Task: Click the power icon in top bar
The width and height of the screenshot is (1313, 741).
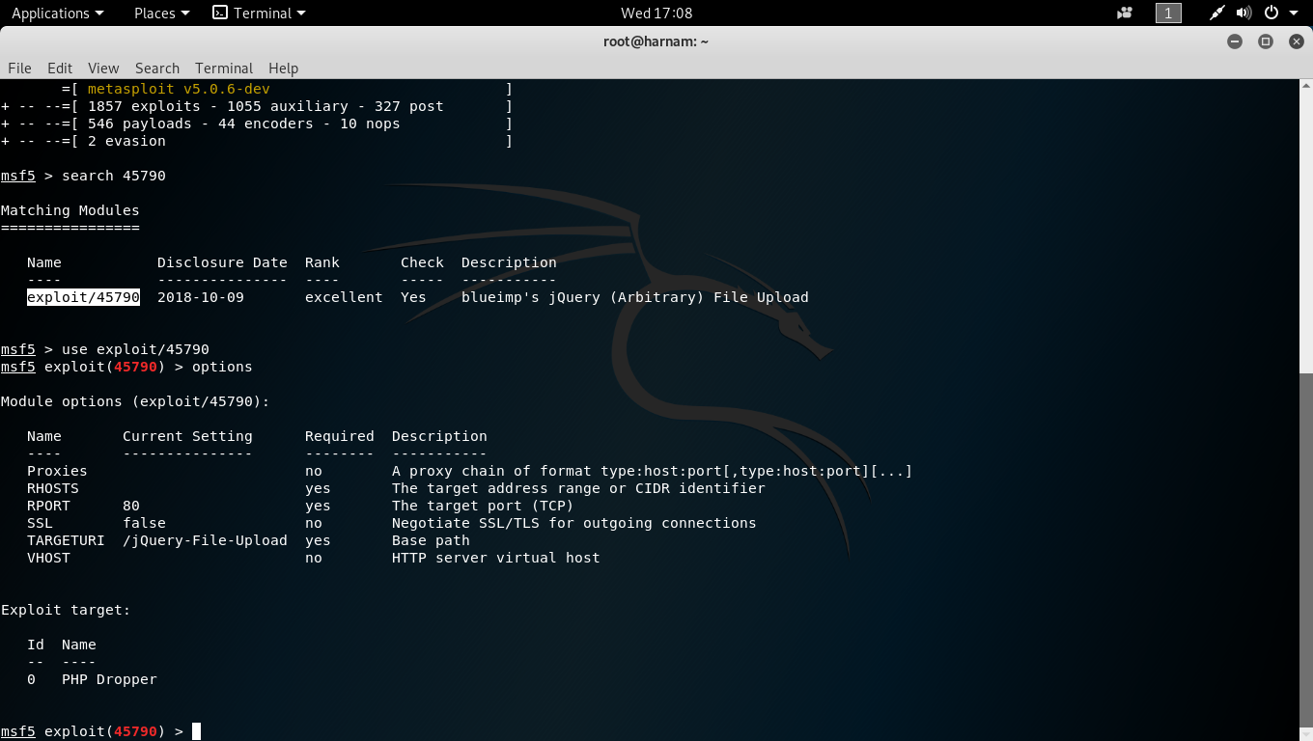Action: click(1271, 13)
